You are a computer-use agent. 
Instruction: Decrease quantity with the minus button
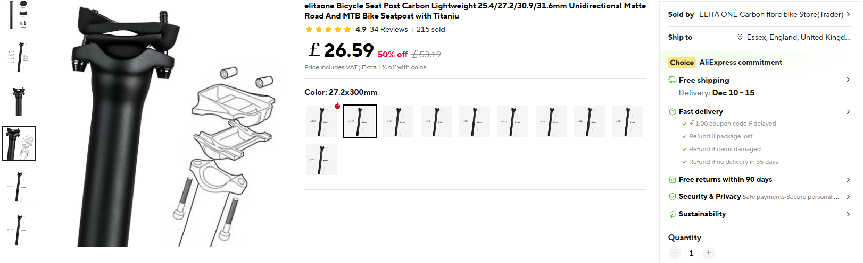(675, 253)
